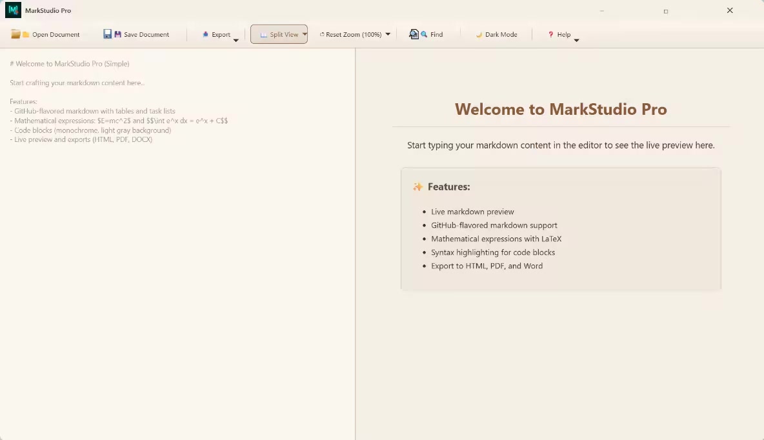Click the Welcome to MarkStudio Pro preview heading
This screenshot has height=440, width=764.
point(560,109)
